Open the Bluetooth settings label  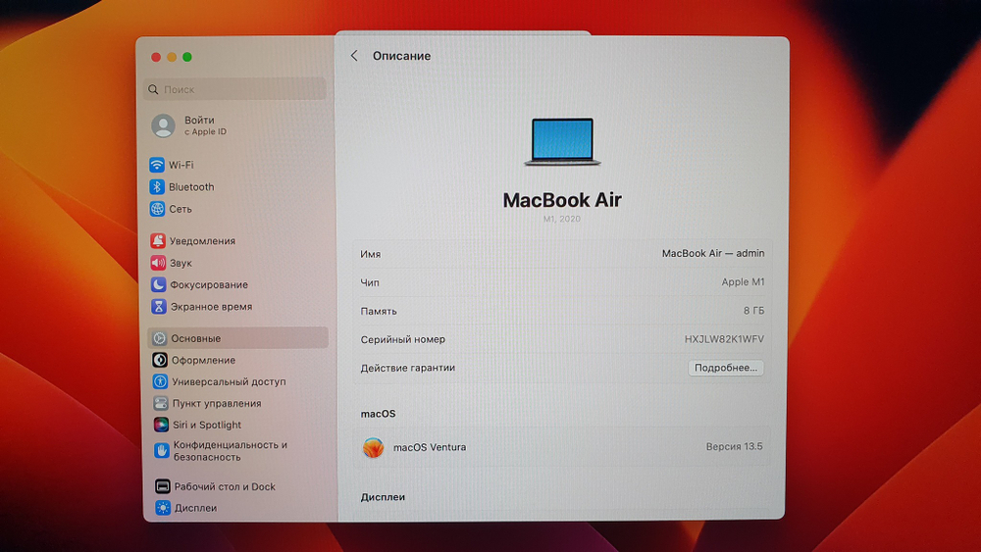[x=191, y=187]
